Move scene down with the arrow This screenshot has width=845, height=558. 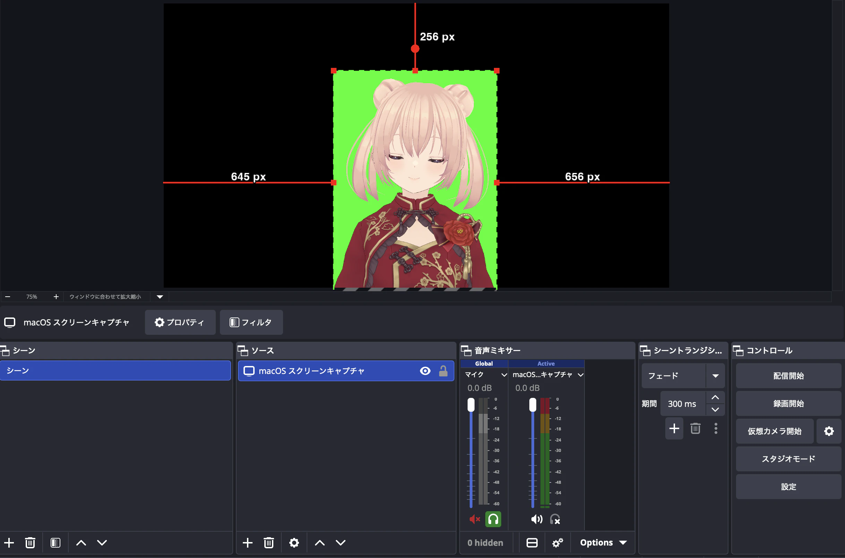(102, 543)
